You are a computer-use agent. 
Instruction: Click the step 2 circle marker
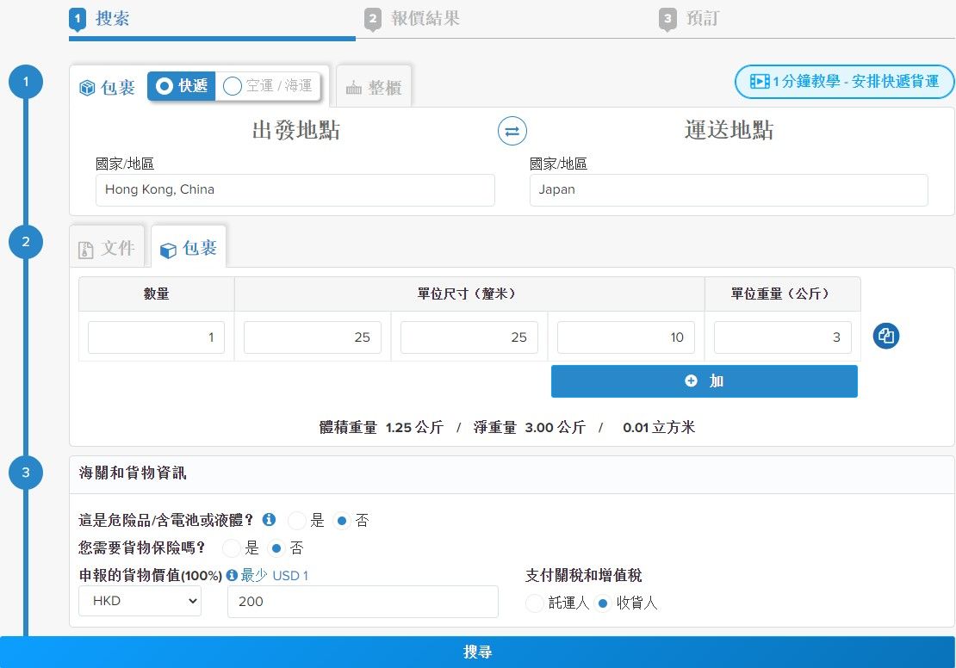pyautogui.click(x=26, y=242)
